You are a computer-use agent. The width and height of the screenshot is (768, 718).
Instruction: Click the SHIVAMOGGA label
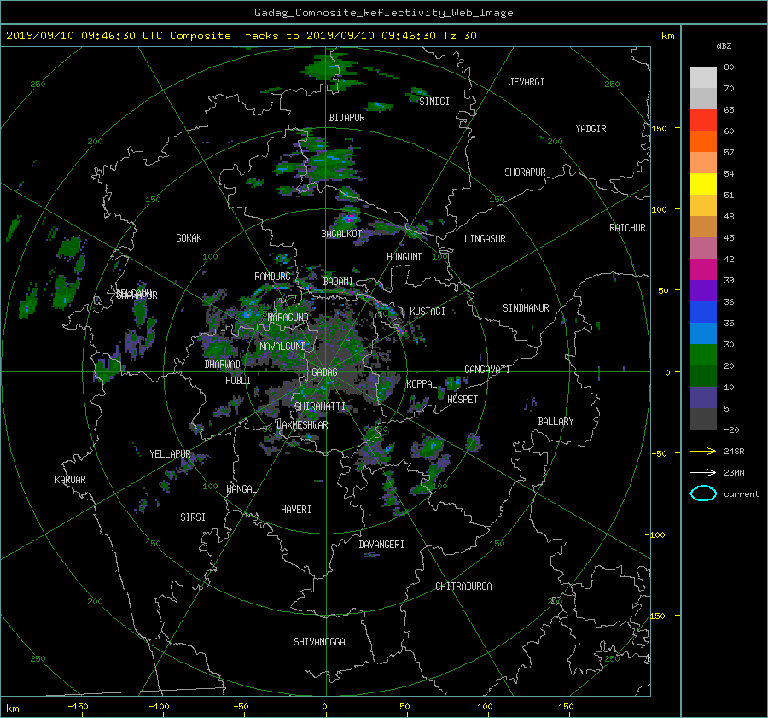[319, 642]
